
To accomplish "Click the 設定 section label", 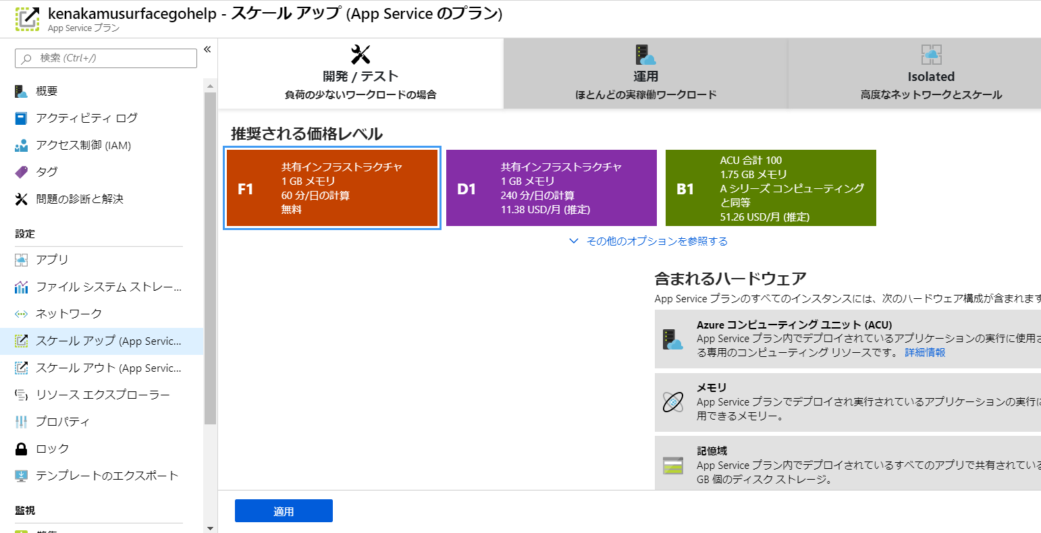I will coord(25,233).
